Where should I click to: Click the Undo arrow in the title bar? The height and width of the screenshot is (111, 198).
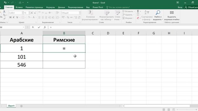point(5,2)
